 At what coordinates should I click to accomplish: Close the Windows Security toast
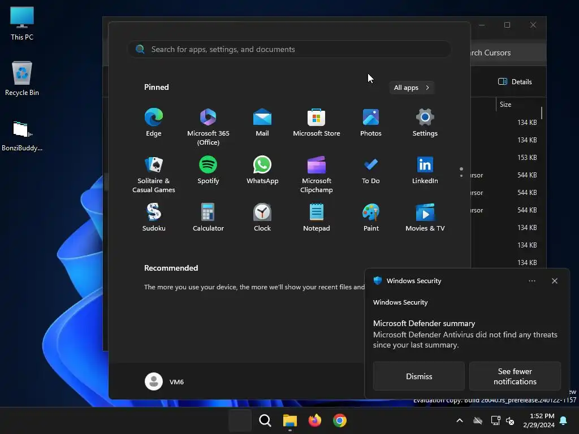click(x=554, y=281)
